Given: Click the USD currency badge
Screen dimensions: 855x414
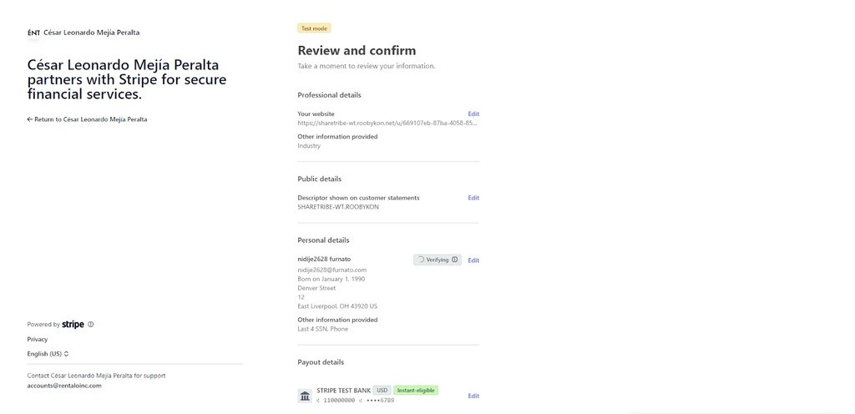Looking at the screenshot, I should [x=382, y=391].
